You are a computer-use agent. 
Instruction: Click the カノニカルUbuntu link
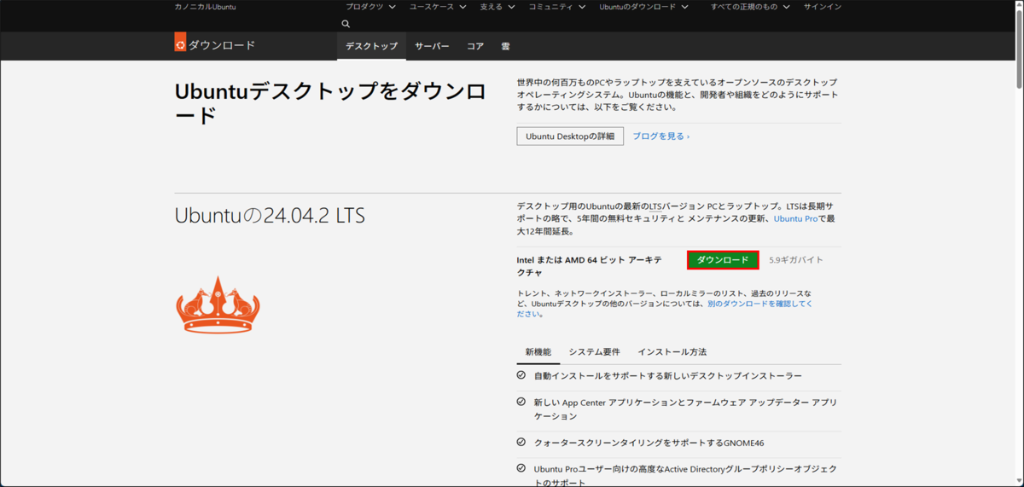[205, 7]
